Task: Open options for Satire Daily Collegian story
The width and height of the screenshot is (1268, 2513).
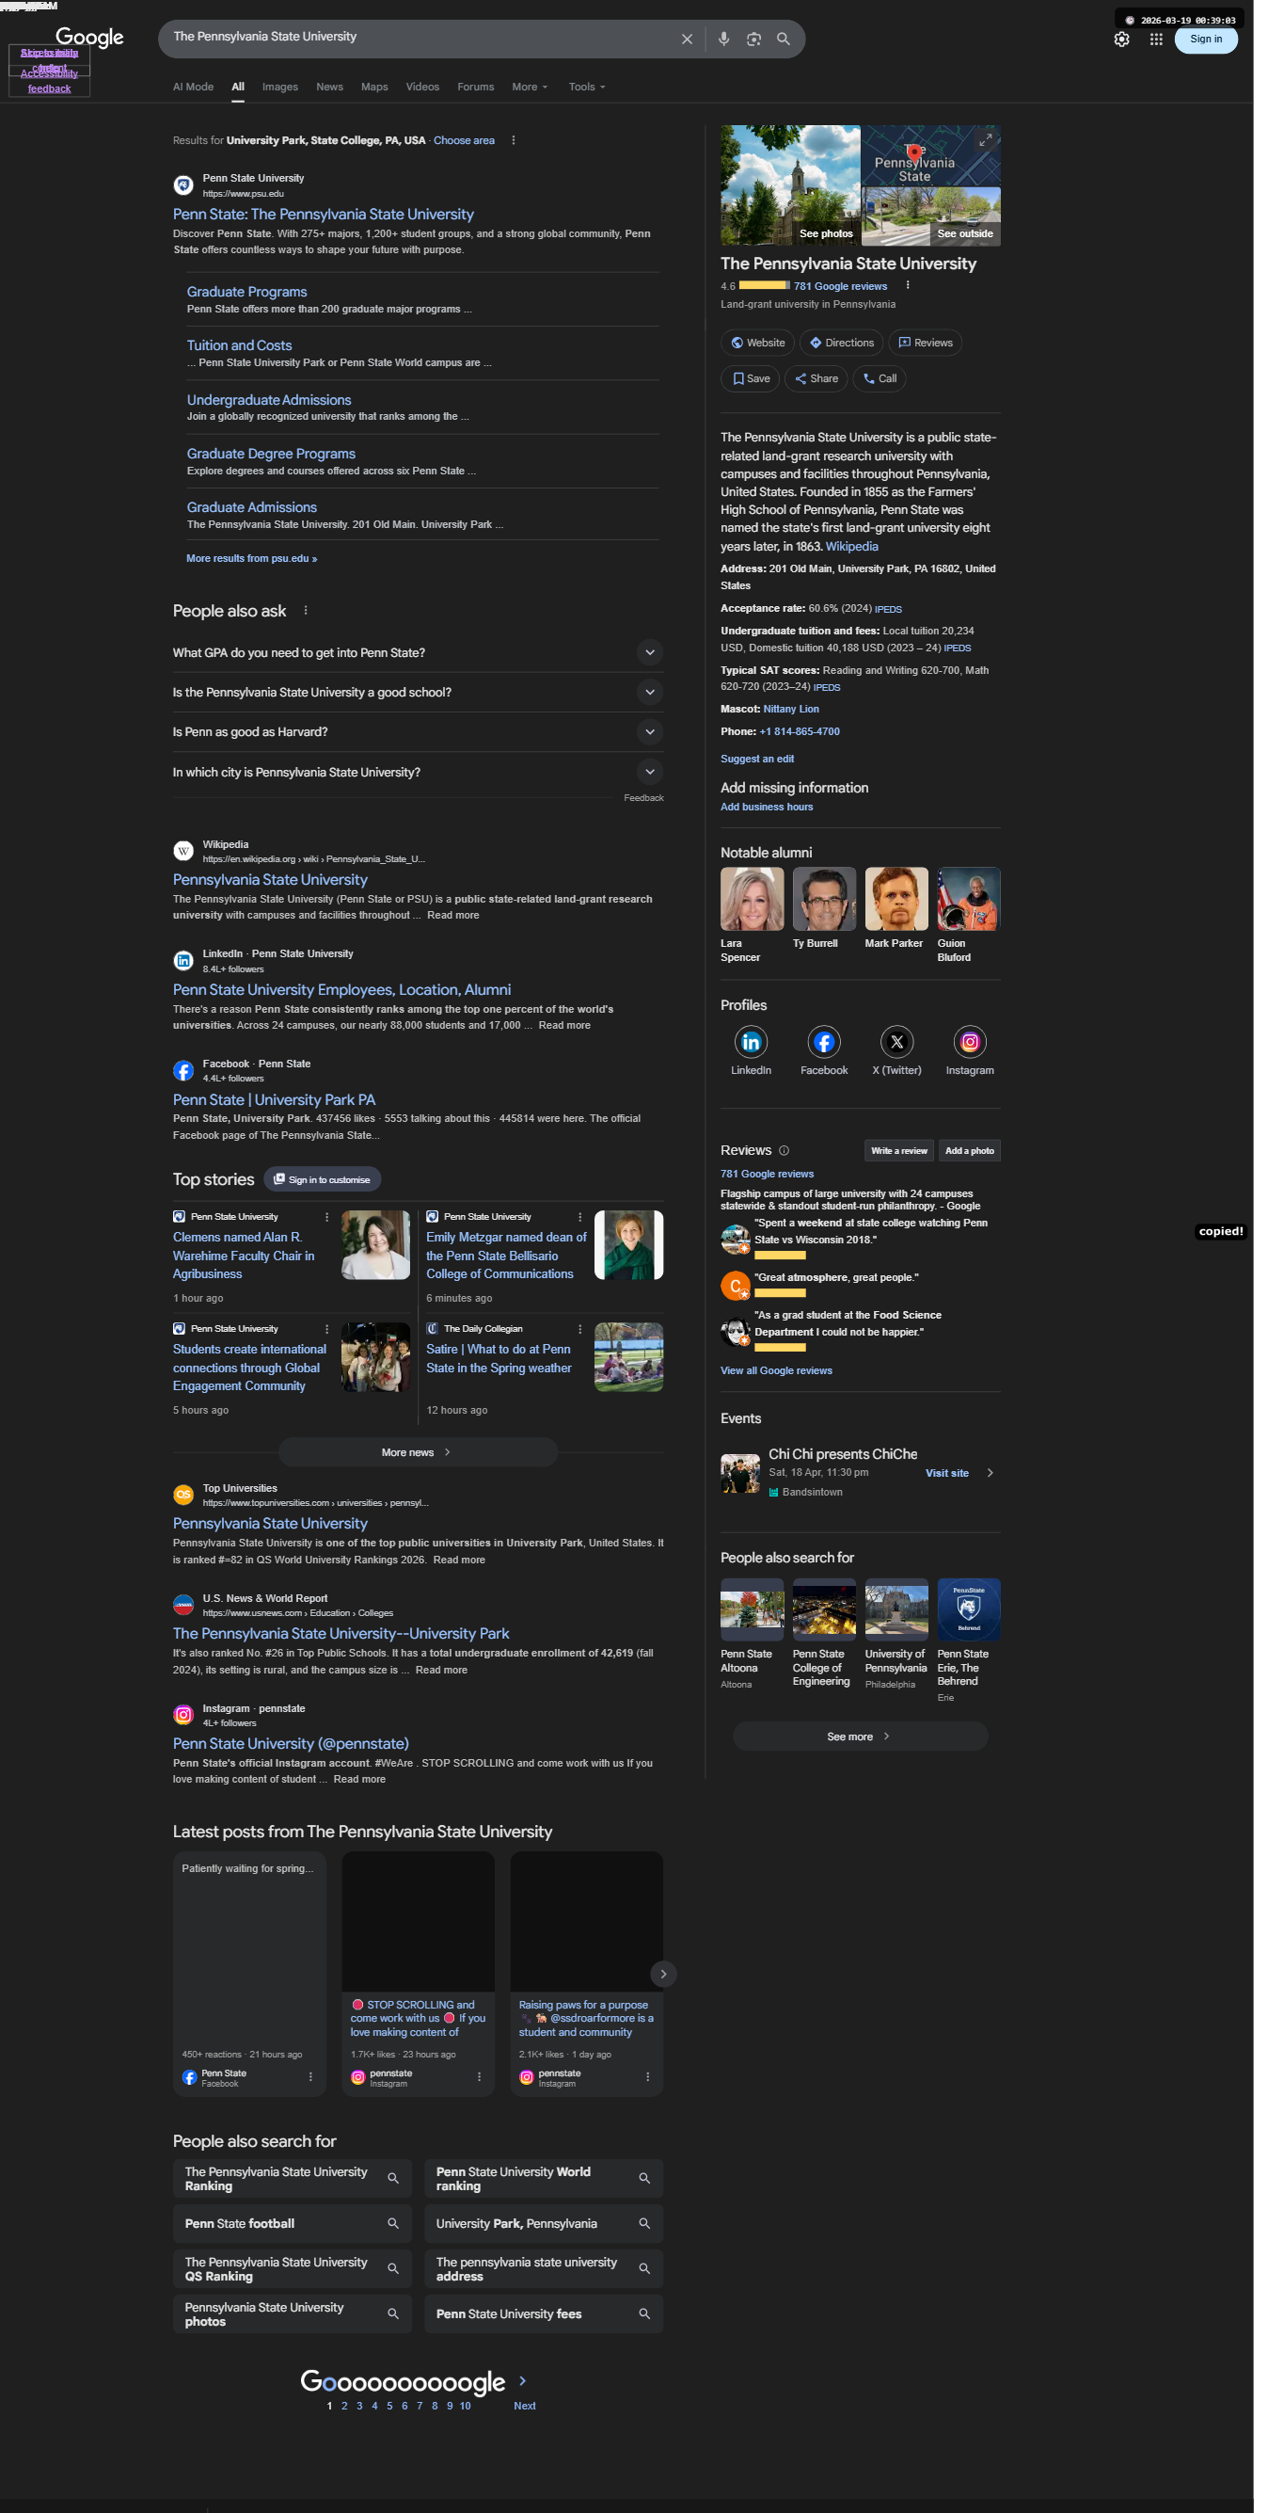Action: point(579,1330)
